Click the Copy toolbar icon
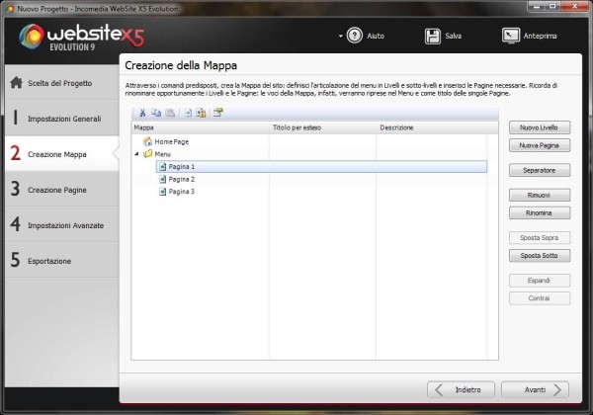This screenshot has height=415, width=593. [x=156, y=113]
